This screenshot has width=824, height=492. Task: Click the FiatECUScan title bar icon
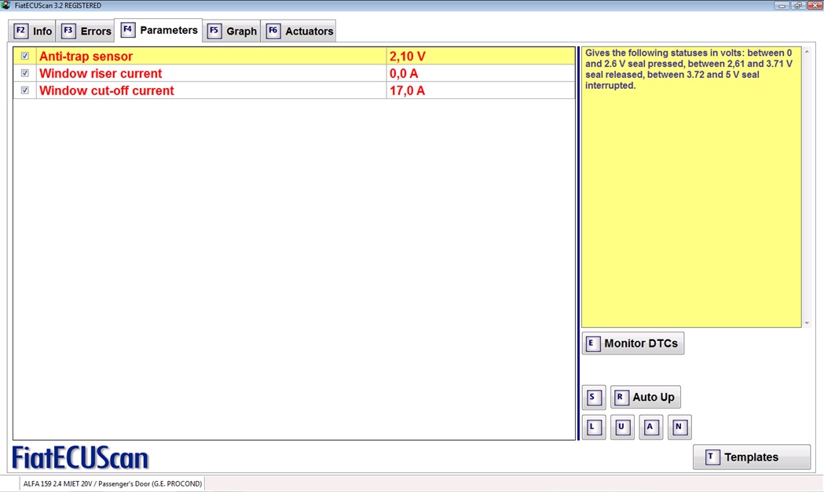point(6,6)
